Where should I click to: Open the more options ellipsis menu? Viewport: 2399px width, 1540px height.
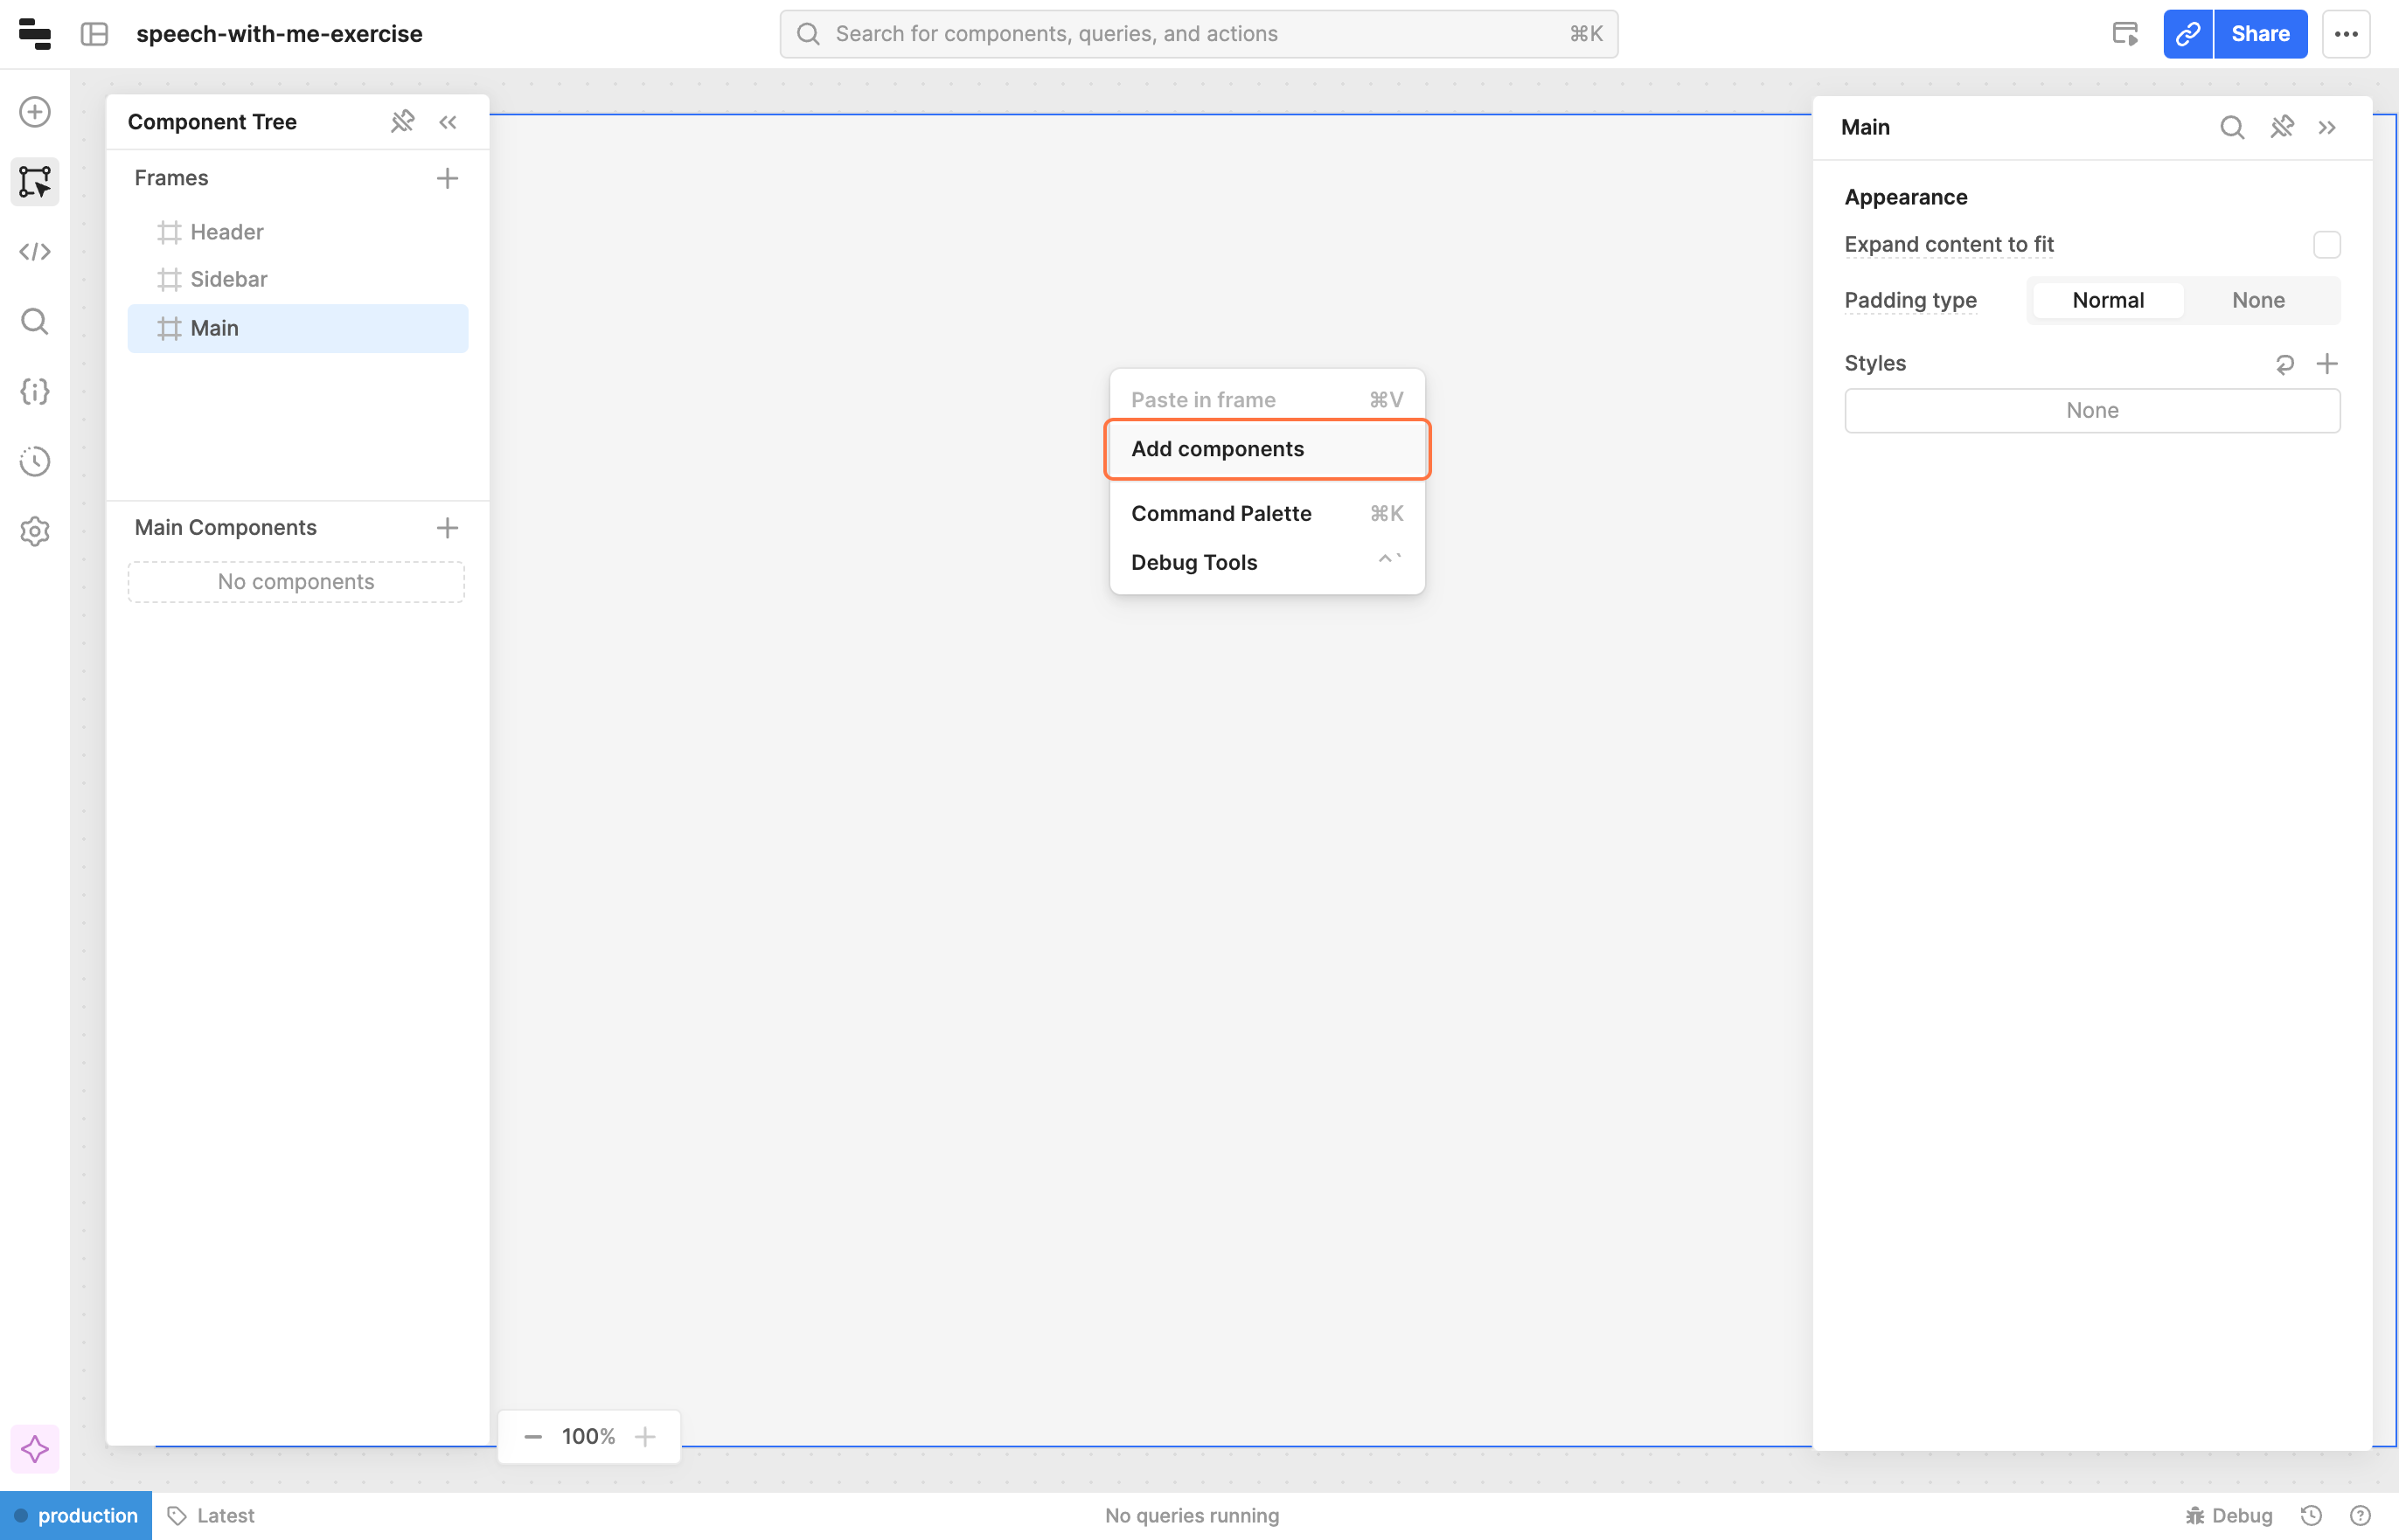pyautogui.click(x=2346, y=34)
